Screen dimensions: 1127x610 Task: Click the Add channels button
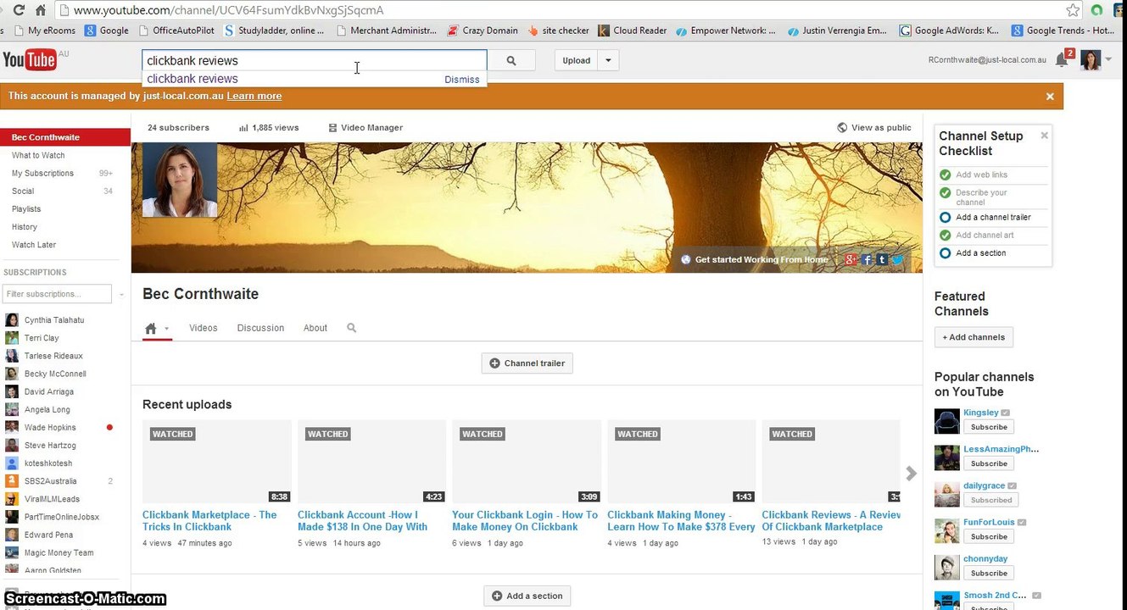pyautogui.click(x=974, y=337)
